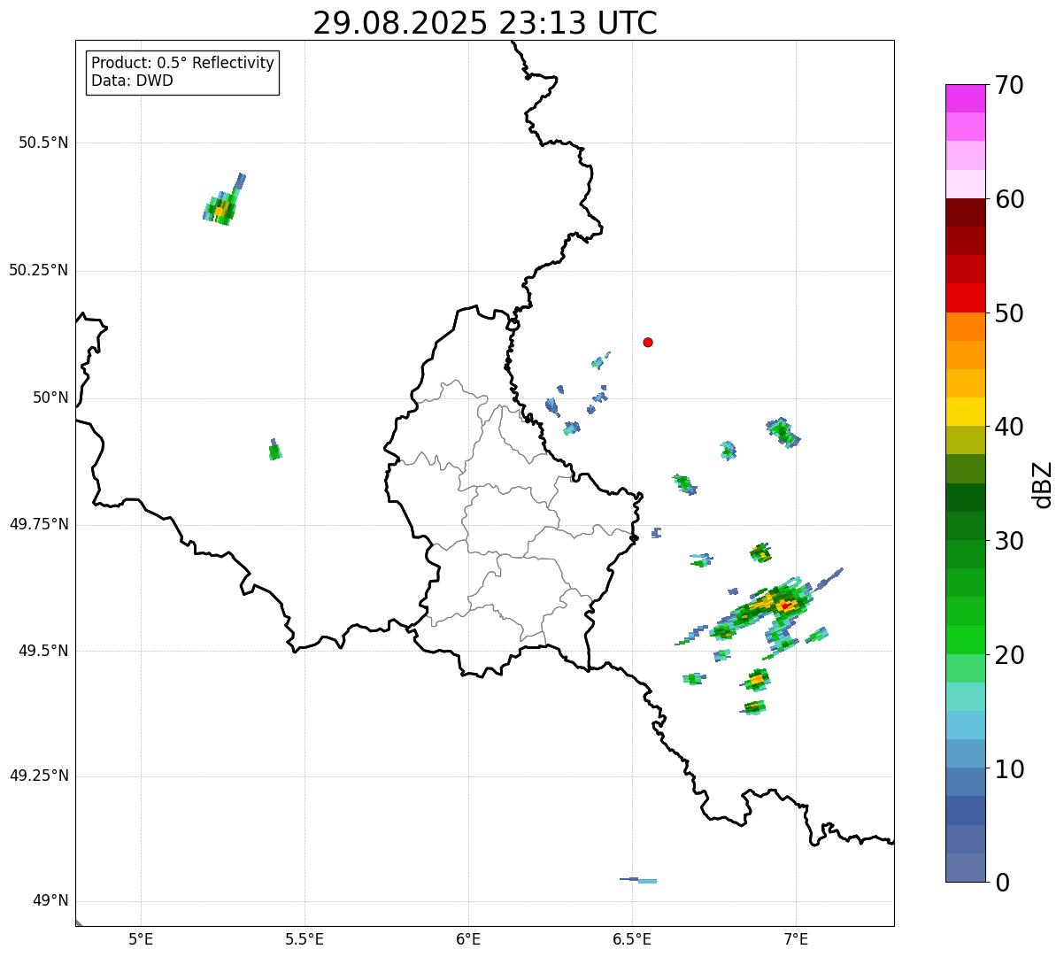
Task: Click the 6°E longitude label
Action: pyautogui.click(x=468, y=938)
